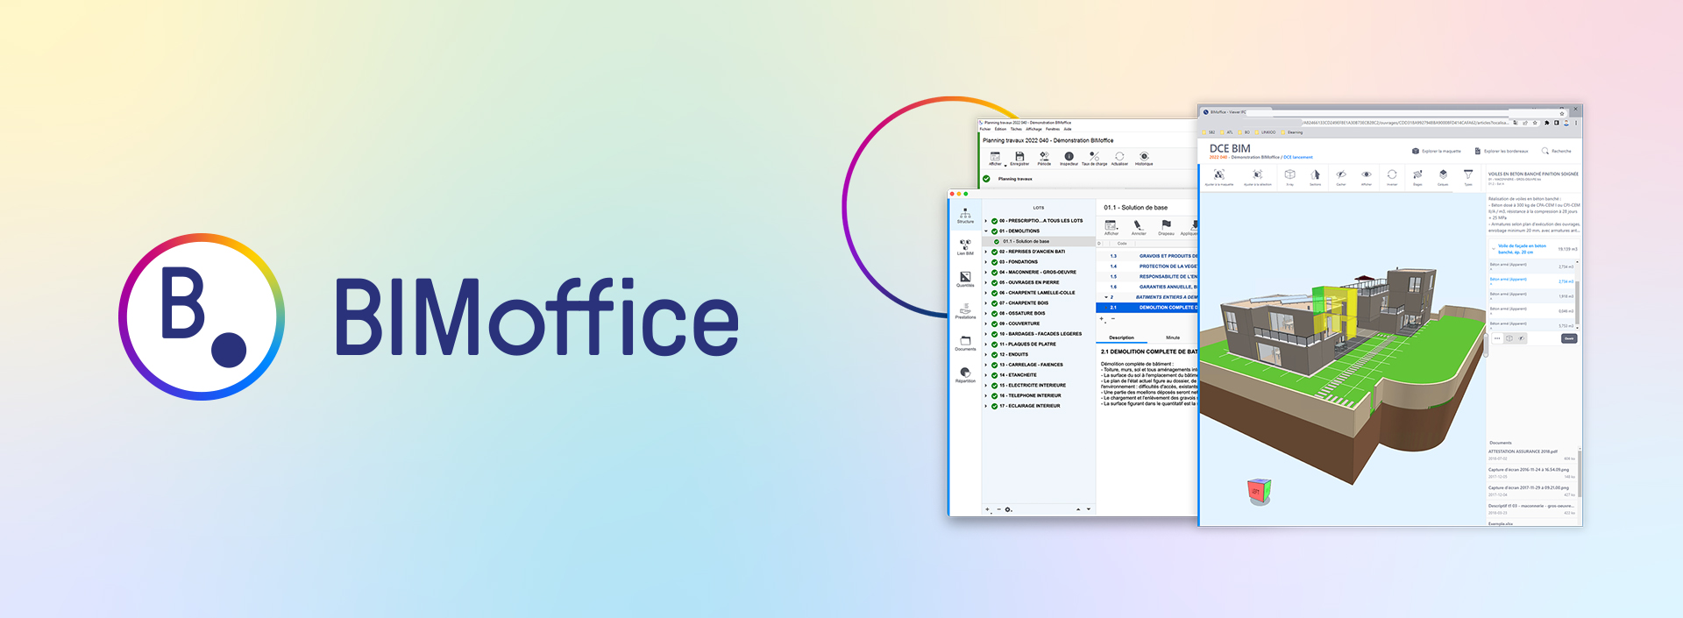The height and width of the screenshot is (618, 1683).
Task: Open the Documents sidebar section
Action: point(965,343)
